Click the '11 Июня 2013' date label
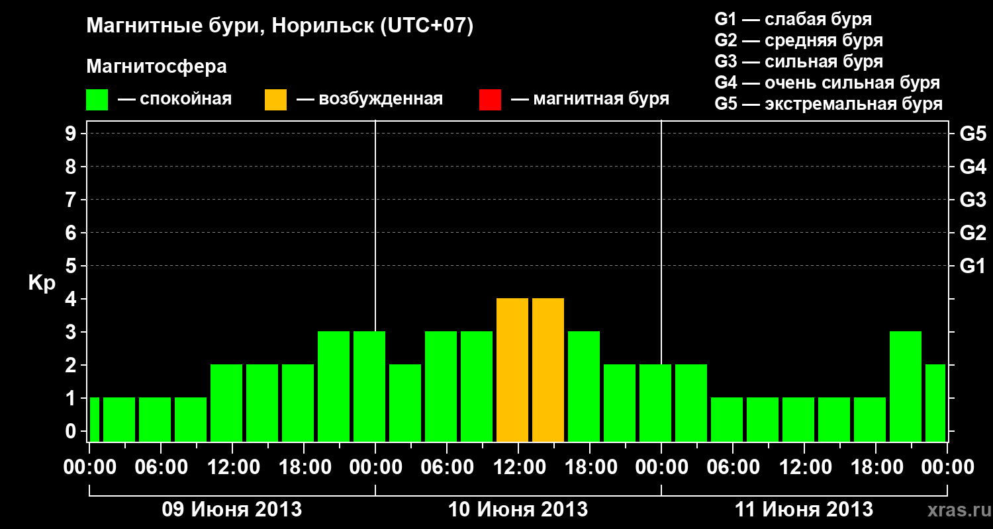Image resolution: width=993 pixels, height=529 pixels. pos(804,510)
